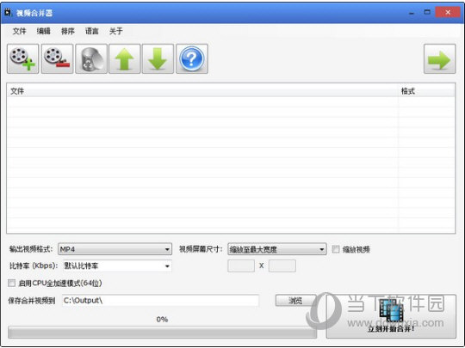Click the add video file icon
The height and width of the screenshot is (348, 465).
coord(23,59)
